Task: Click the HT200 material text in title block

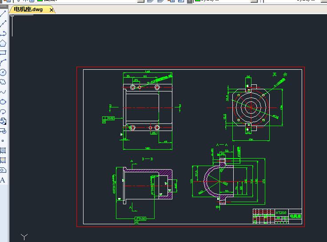Action: pyautogui.click(x=281, y=213)
